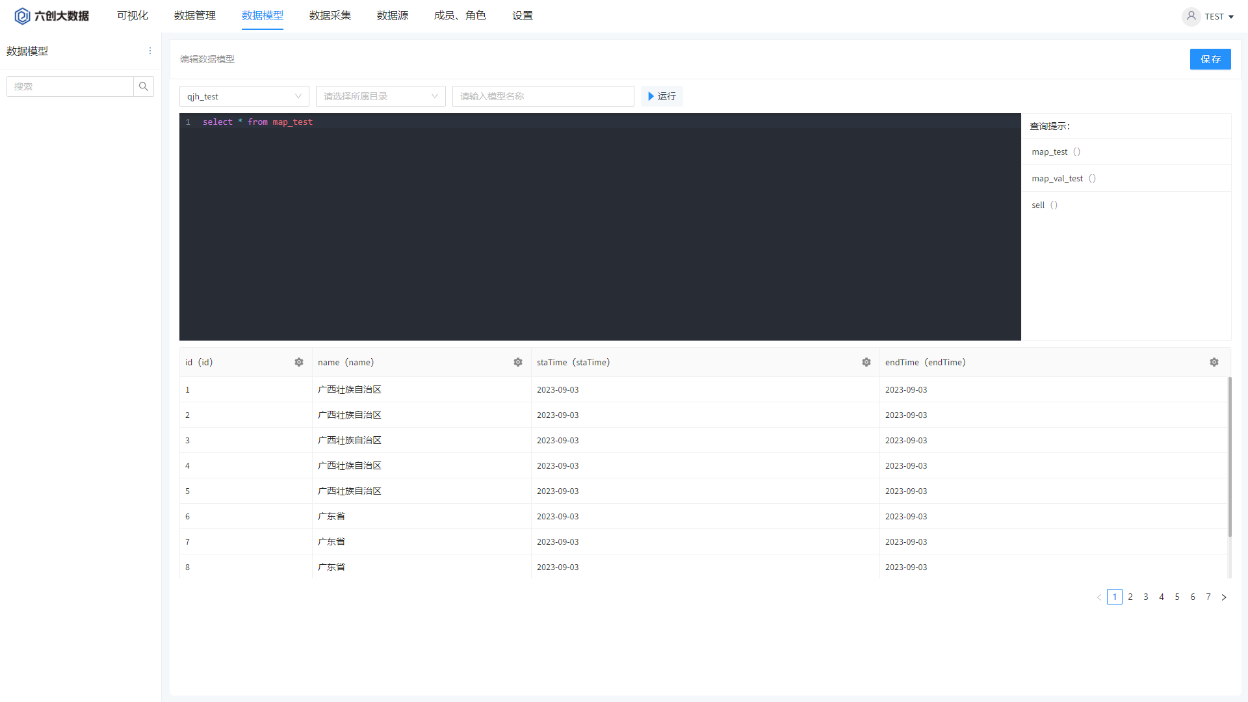Viewport: 1248px width, 702px height.
Task: Open the 请选择所属目录 directory dropdown
Action: click(380, 96)
